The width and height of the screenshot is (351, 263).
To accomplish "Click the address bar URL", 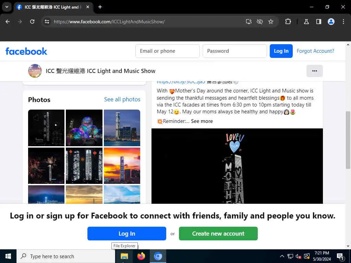I will pos(109,22).
